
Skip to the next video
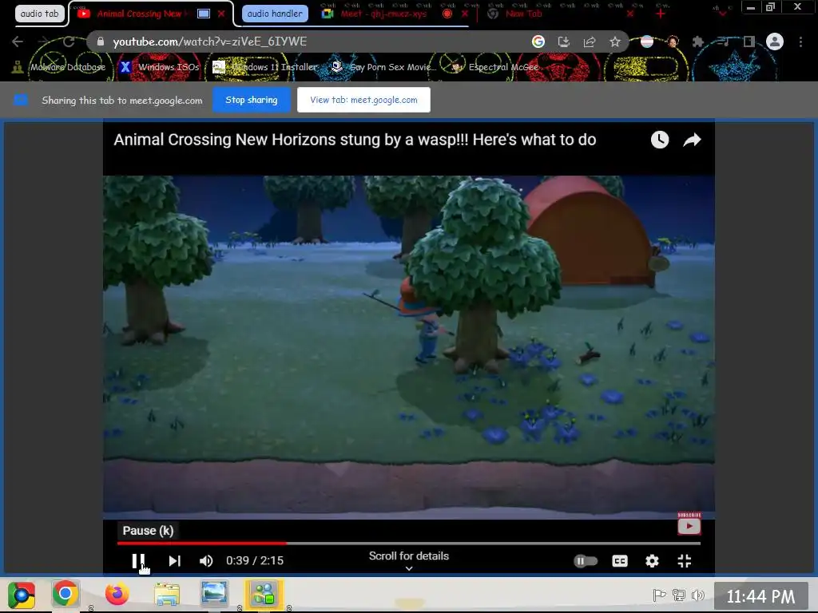point(174,561)
